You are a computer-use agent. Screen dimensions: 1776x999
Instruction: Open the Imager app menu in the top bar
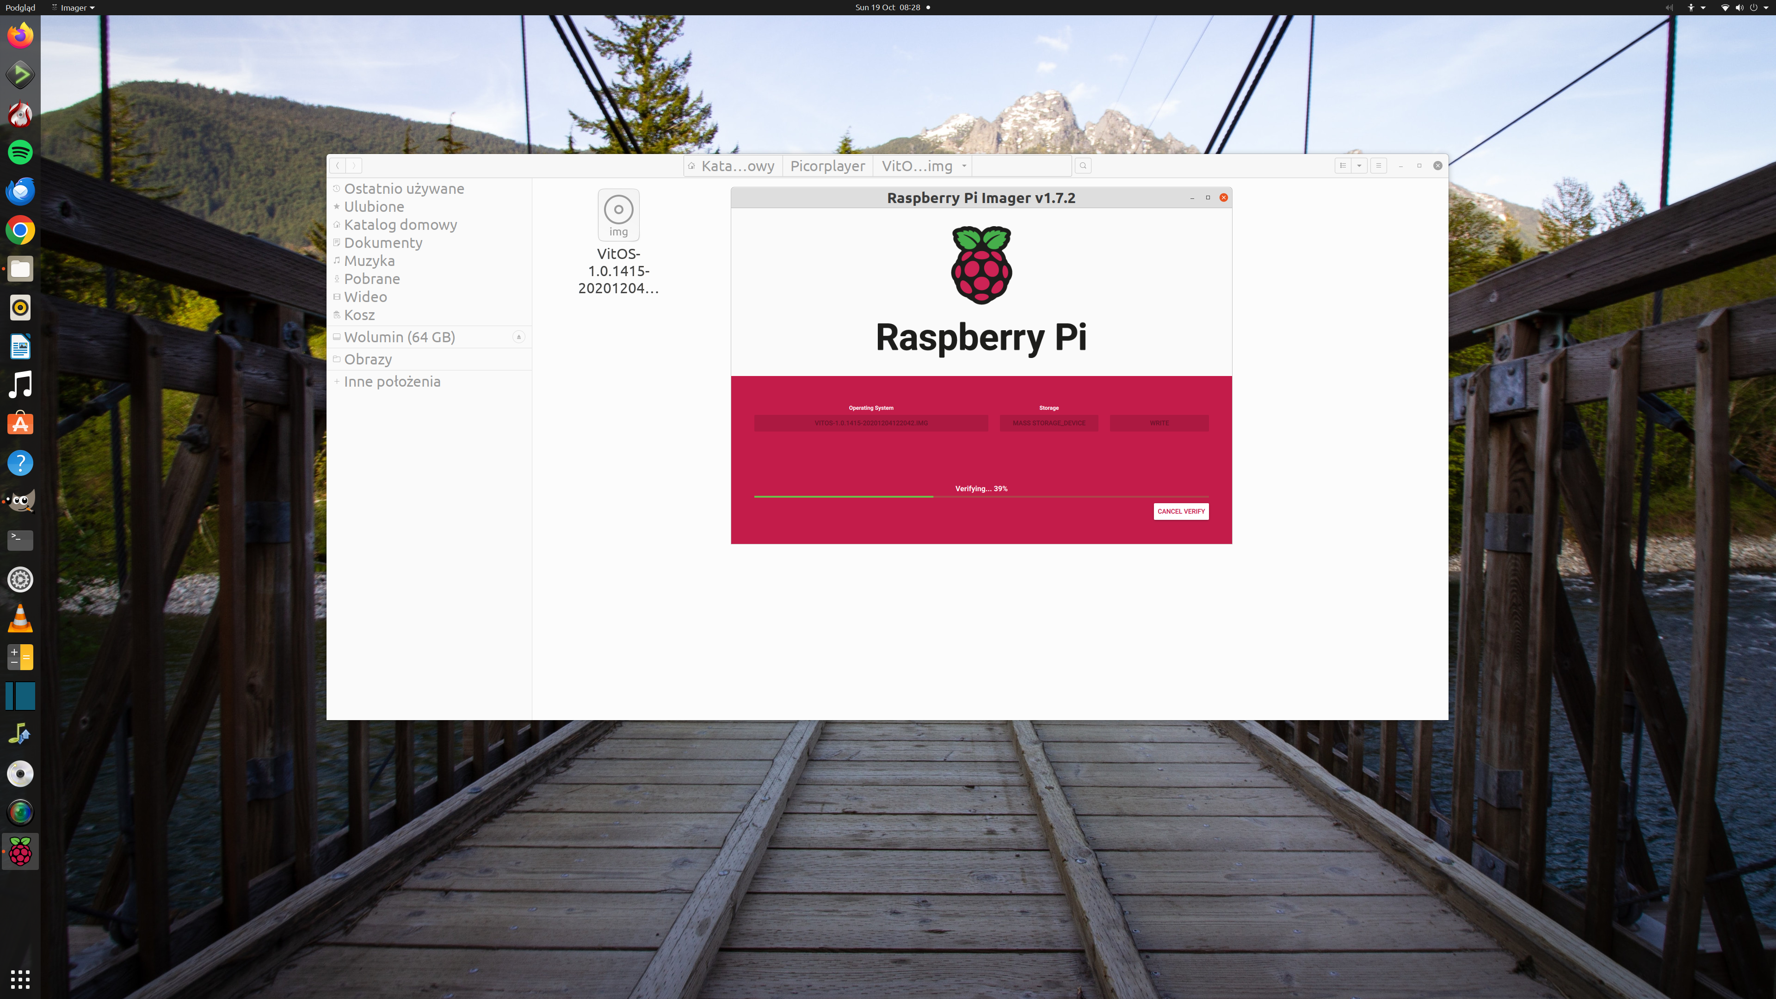click(x=74, y=7)
